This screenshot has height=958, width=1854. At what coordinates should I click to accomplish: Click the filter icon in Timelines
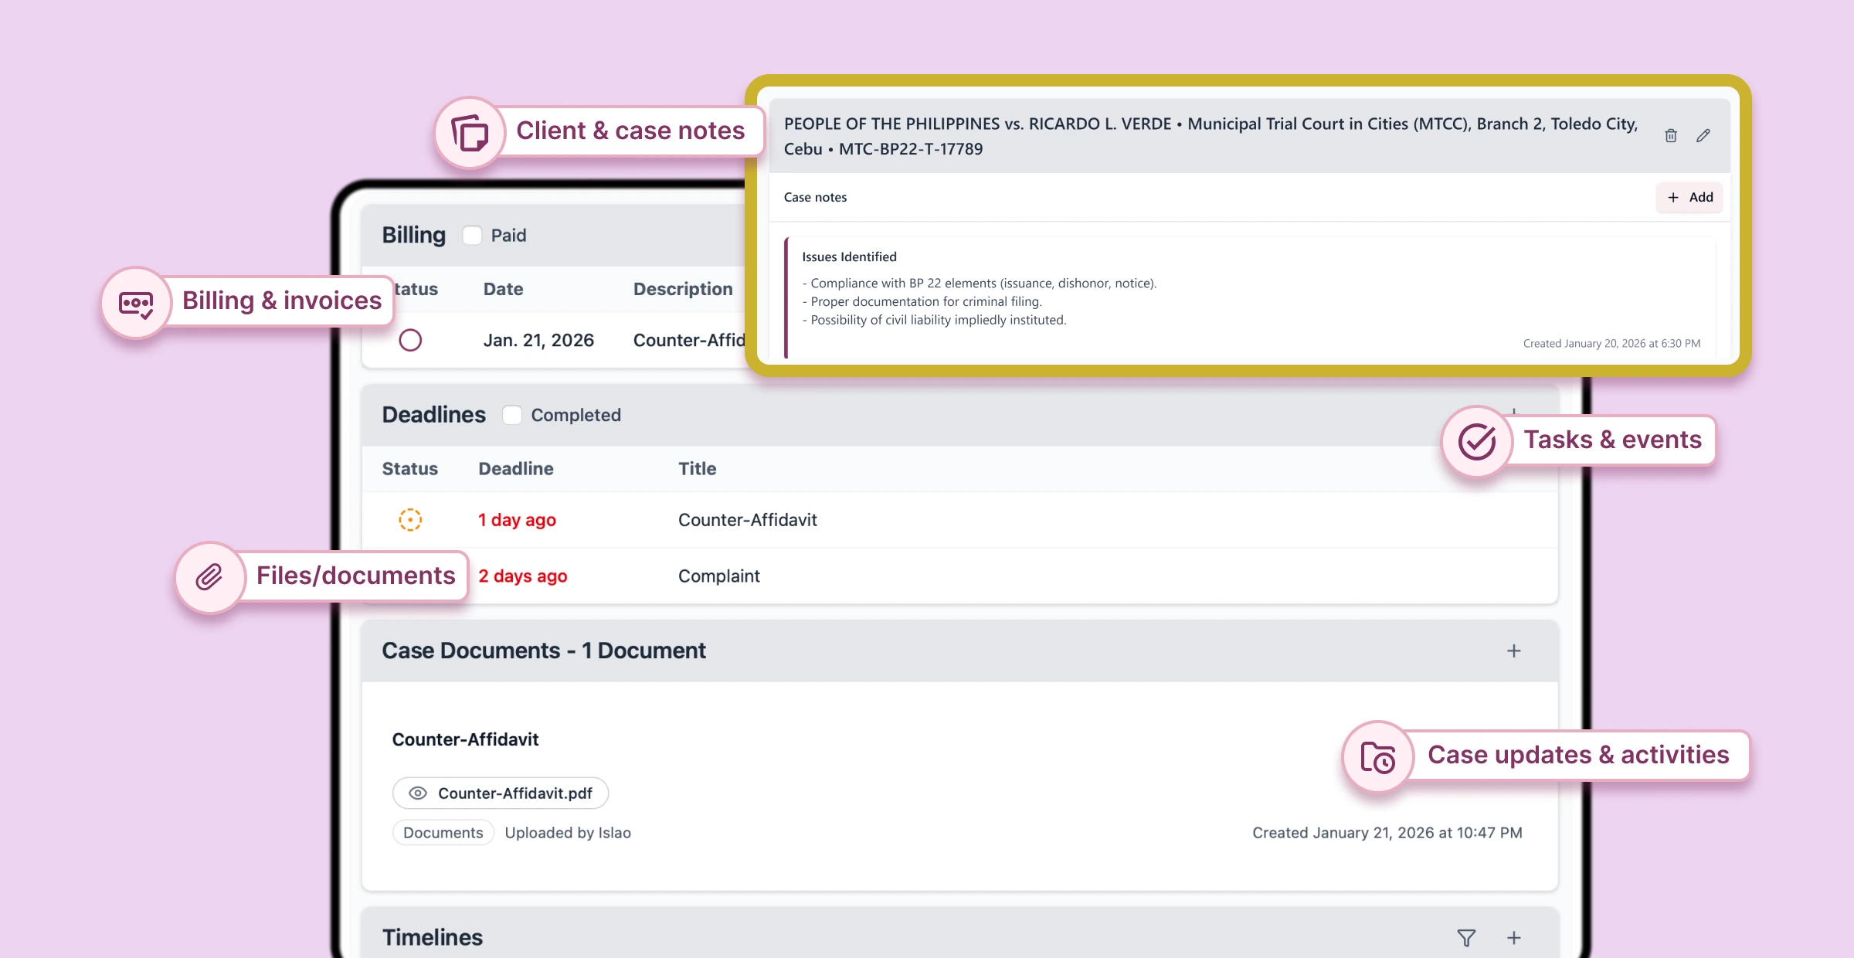[1466, 938]
